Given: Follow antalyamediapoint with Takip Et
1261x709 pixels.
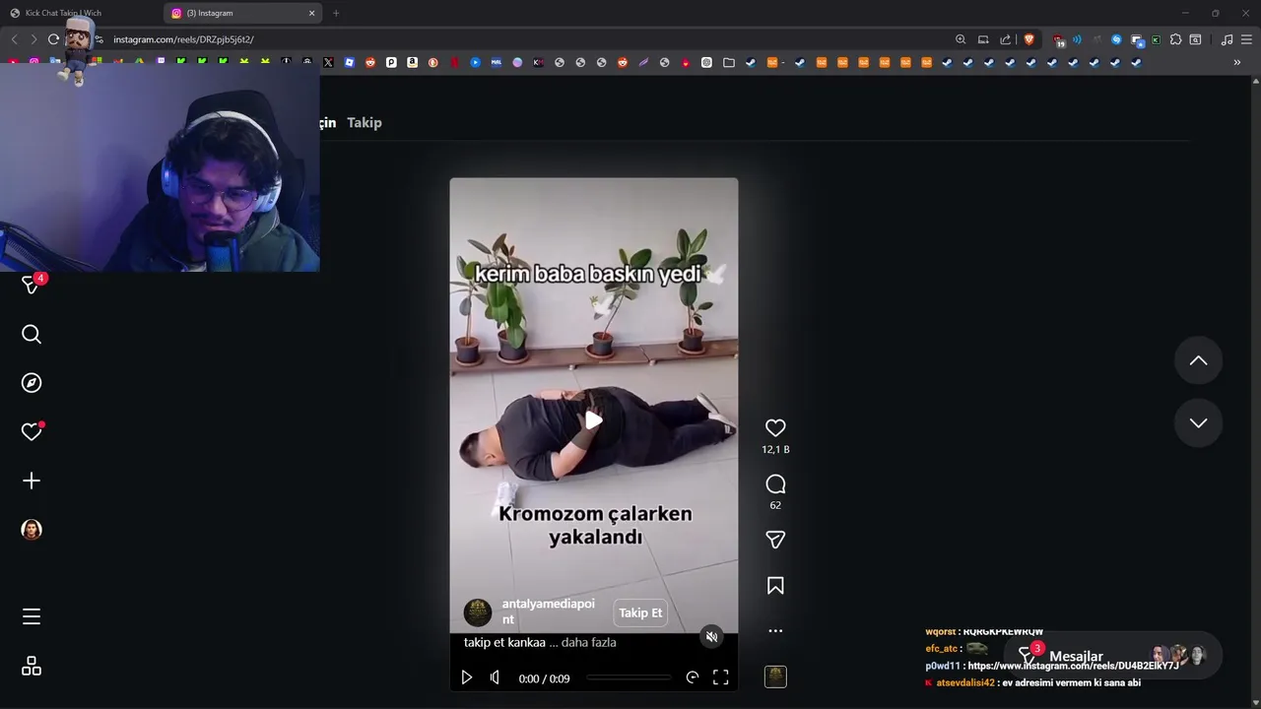Looking at the screenshot, I should pos(640,612).
